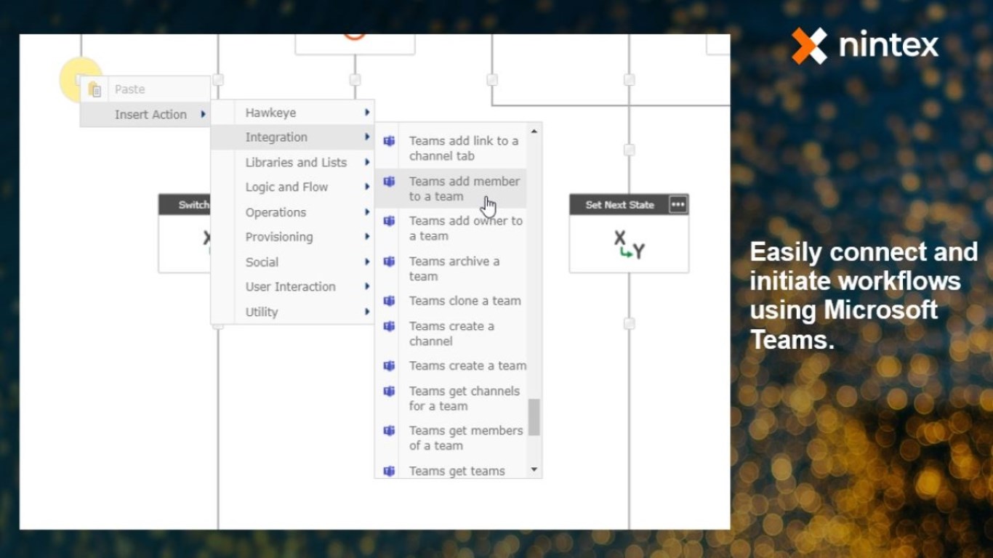Click Teams icon beside add link to channel tab
Screen dimensions: 993x558
click(x=389, y=141)
